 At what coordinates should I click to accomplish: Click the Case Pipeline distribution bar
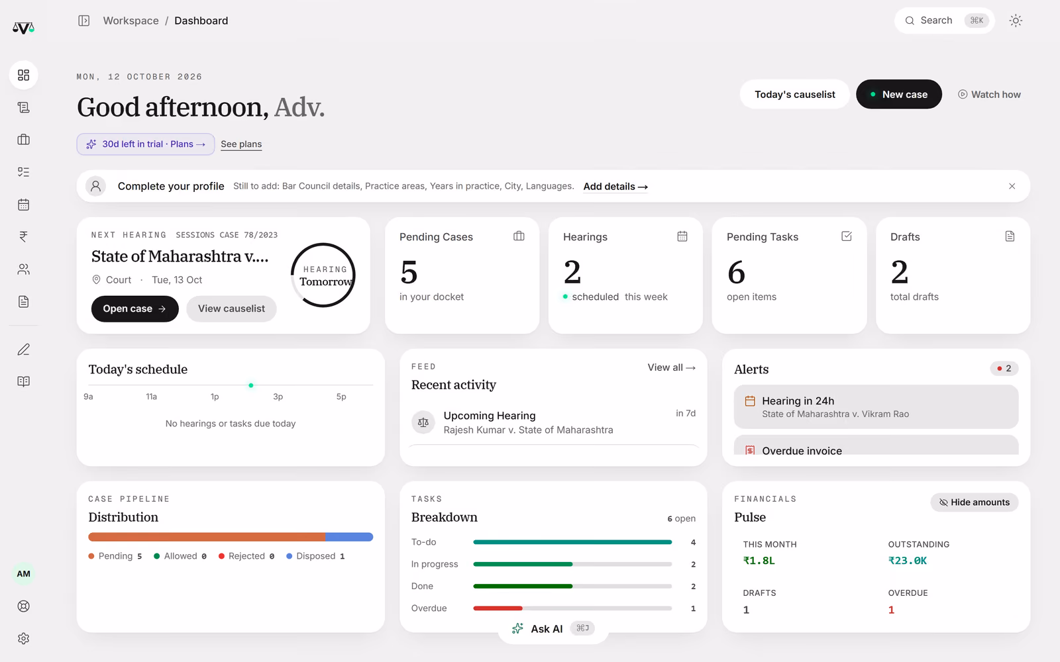pyautogui.click(x=231, y=537)
